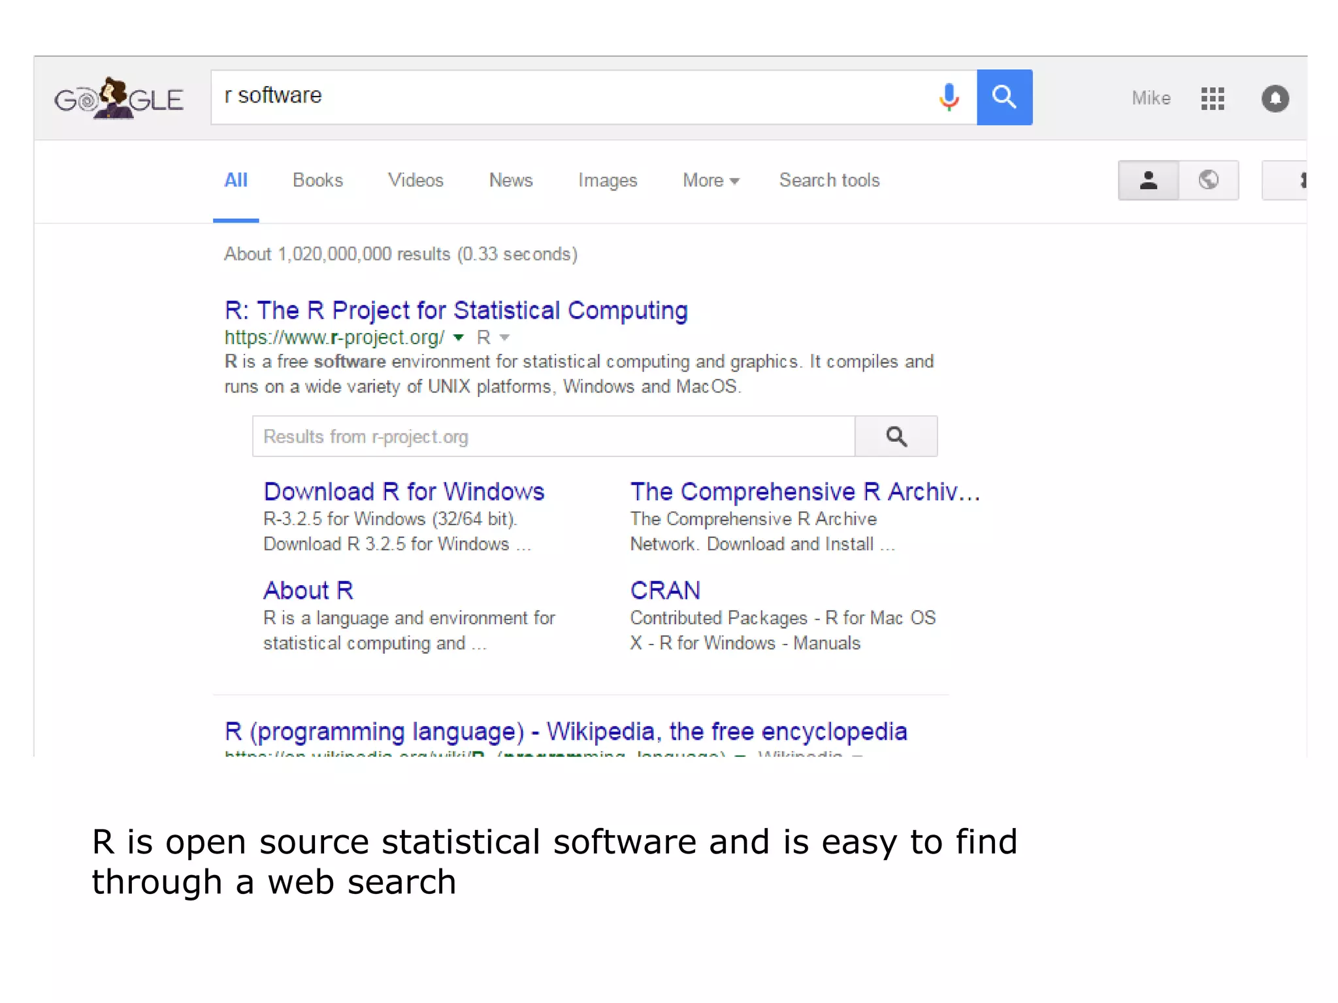
Task: Click the Mike account name
Action: (x=1151, y=98)
